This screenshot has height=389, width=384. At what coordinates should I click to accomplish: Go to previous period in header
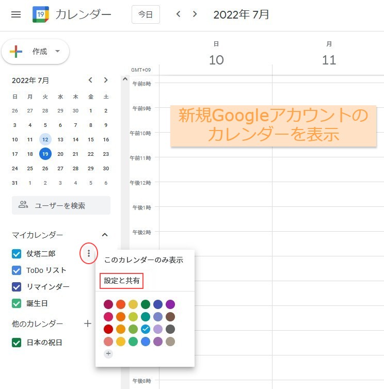[x=178, y=14]
